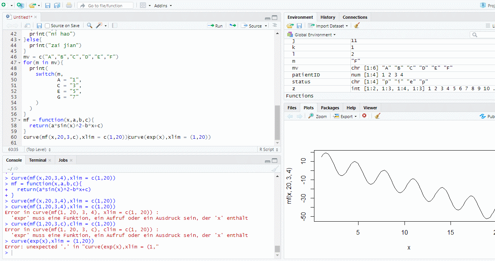
Task: Focus the environment search box
Action: (x=482, y=35)
